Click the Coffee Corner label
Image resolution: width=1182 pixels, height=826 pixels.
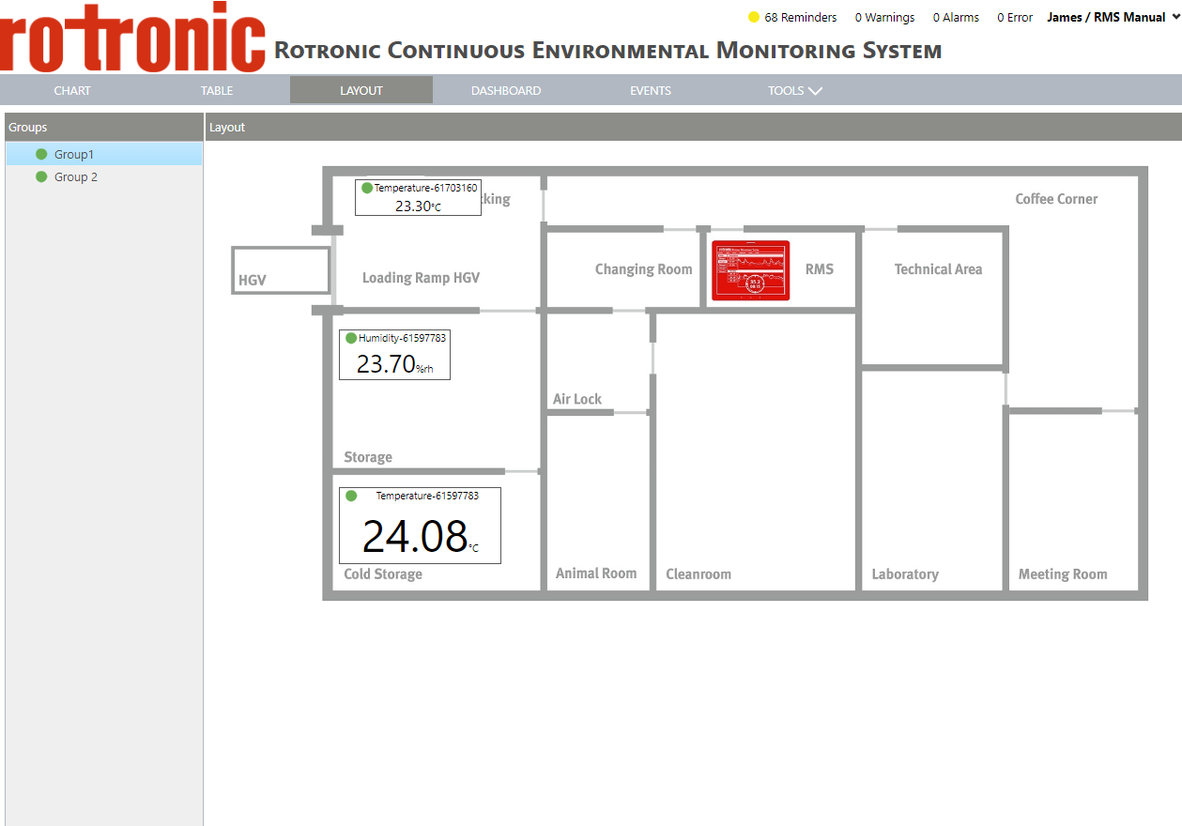[1056, 199]
